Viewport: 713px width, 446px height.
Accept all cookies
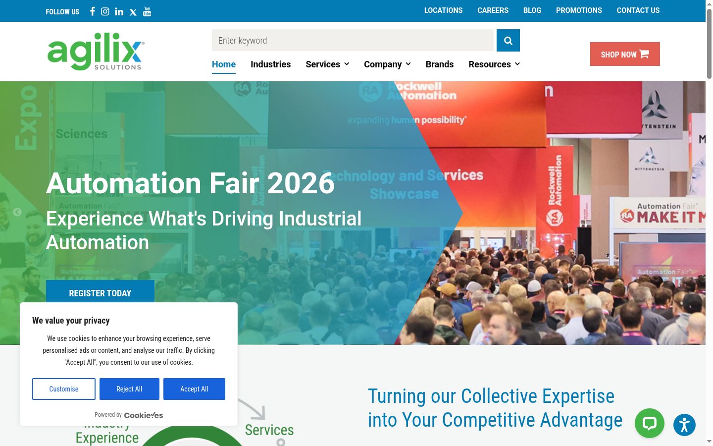click(x=194, y=389)
